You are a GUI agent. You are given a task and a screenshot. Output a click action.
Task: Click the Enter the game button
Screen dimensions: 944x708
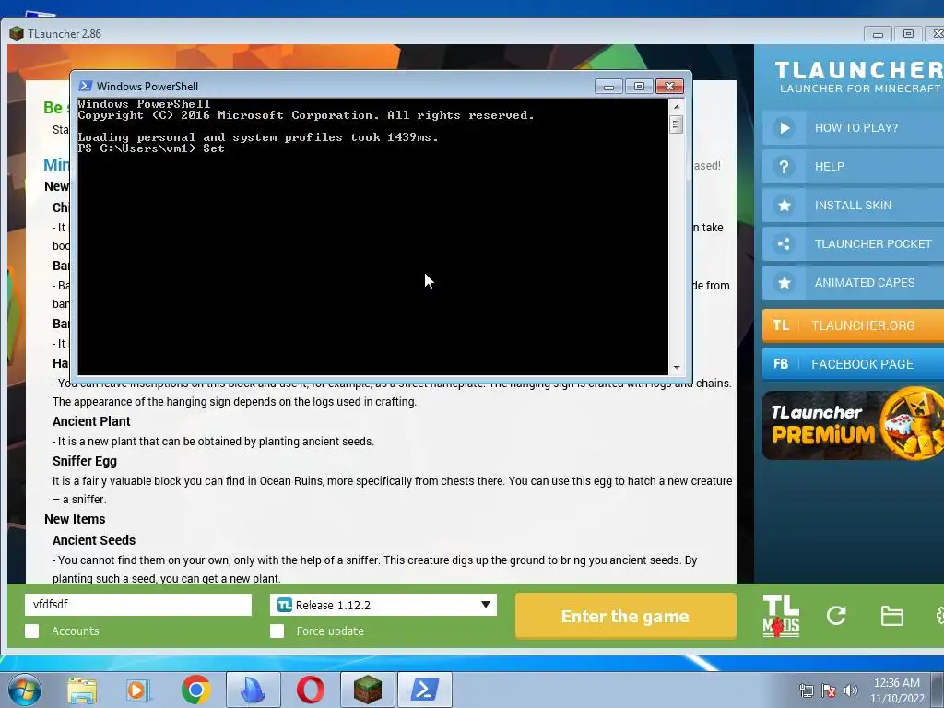(626, 616)
